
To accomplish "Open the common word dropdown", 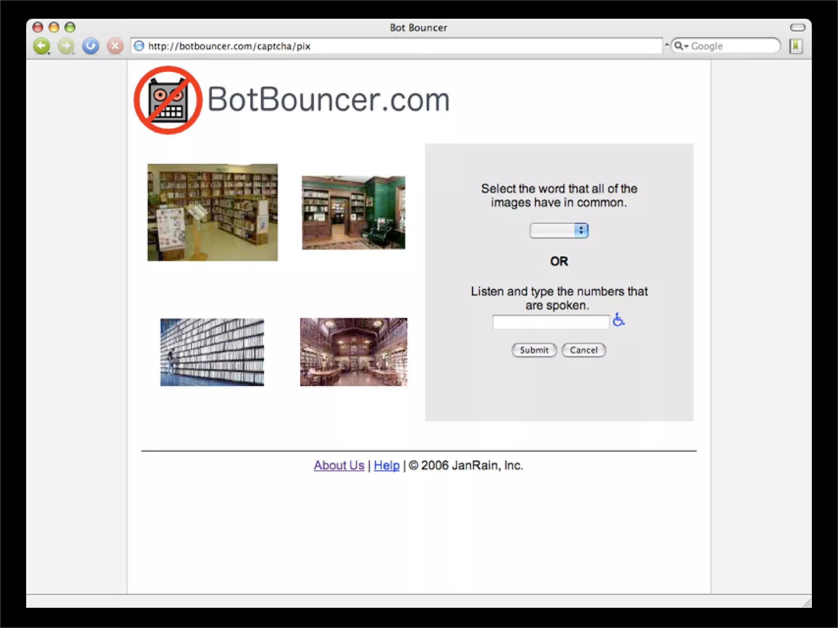I will click(559, 231).
